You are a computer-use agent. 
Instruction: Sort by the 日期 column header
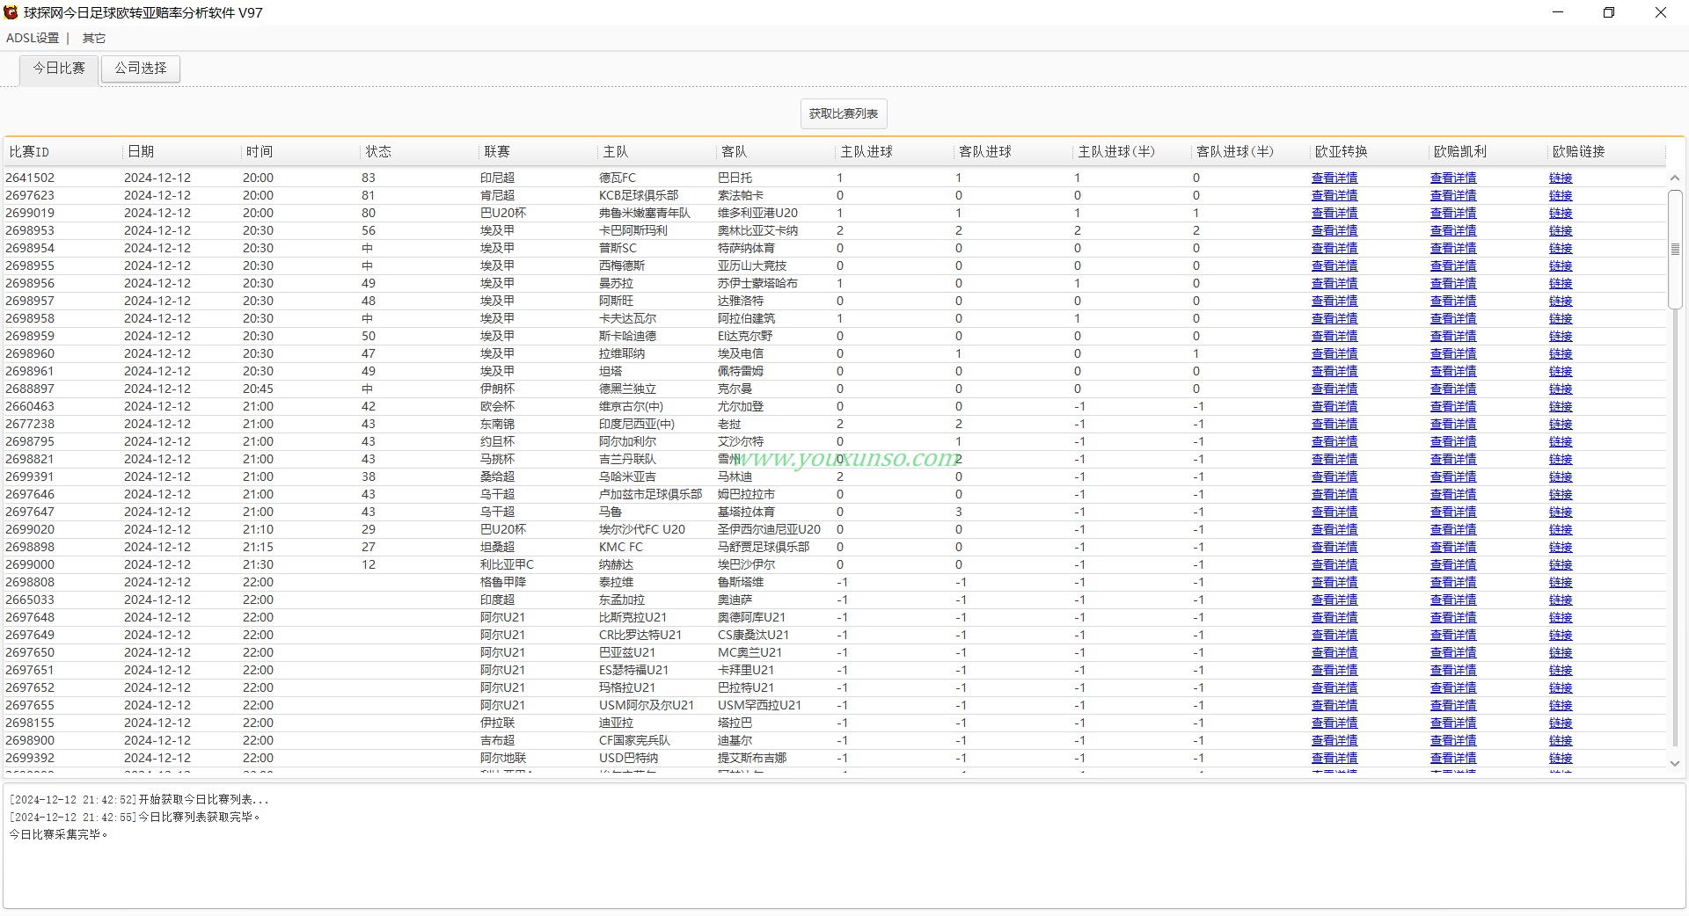click(181, 152)
